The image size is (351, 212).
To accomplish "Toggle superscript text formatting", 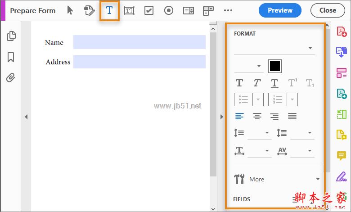I will [x=292, y=83].
